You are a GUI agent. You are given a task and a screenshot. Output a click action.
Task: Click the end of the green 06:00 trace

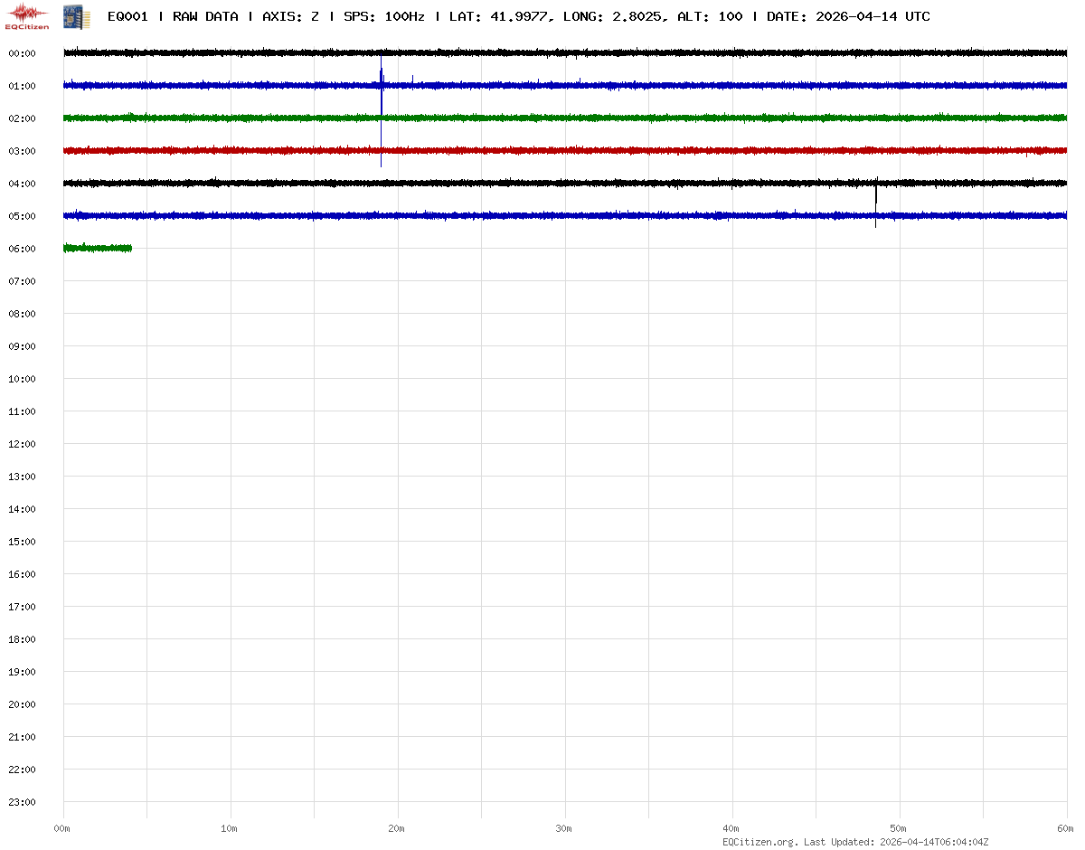(x=131, y=248)
